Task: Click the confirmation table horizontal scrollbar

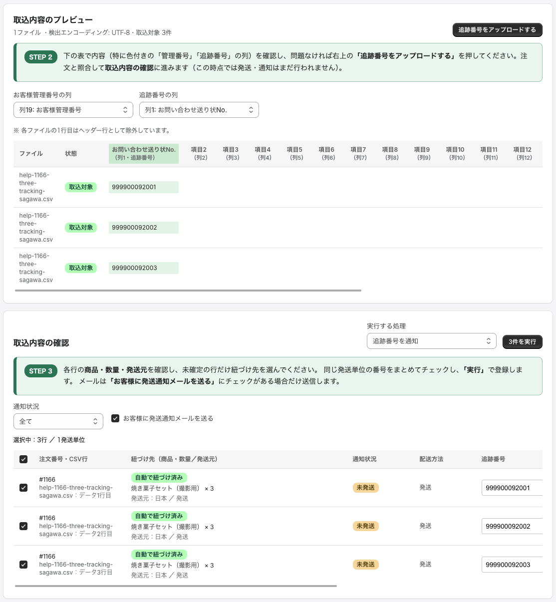Action: [x=176, y=586]
